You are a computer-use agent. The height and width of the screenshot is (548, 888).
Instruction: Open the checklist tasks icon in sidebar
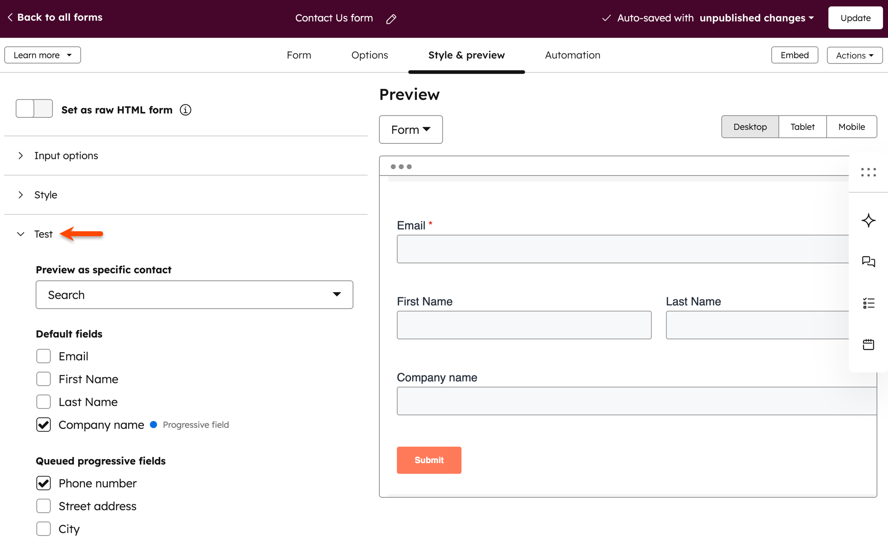(x=869, y=303)
